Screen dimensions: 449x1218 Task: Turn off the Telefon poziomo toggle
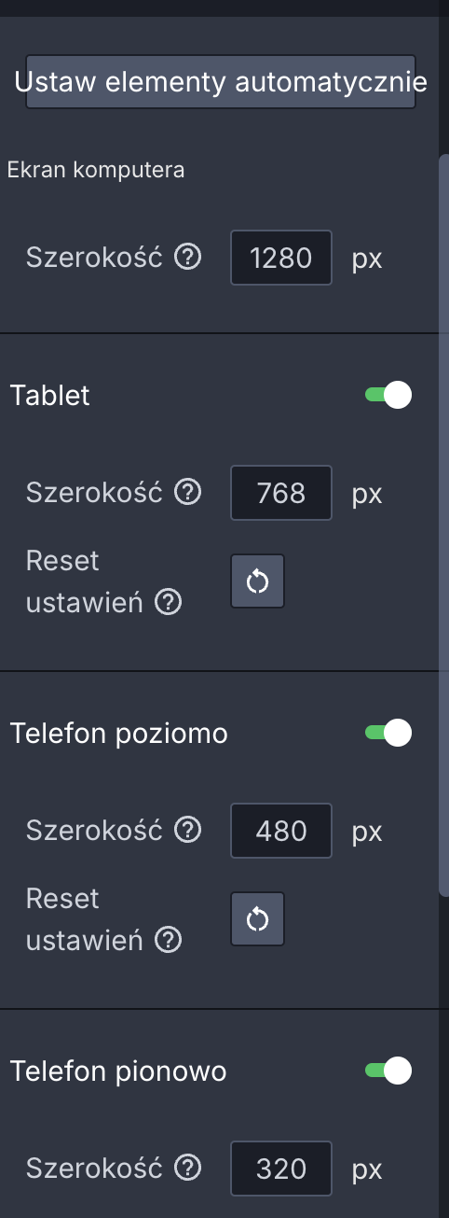coord(388,734)
